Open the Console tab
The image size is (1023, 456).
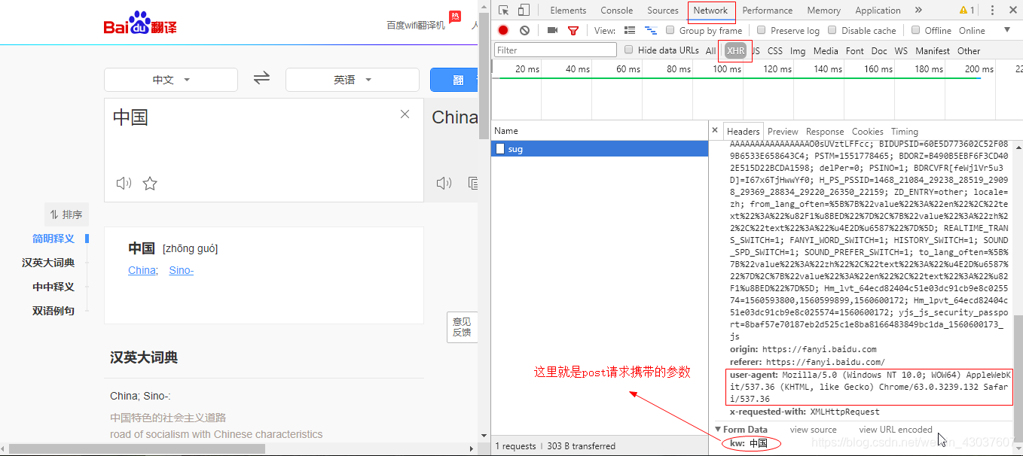pos(616,11)
